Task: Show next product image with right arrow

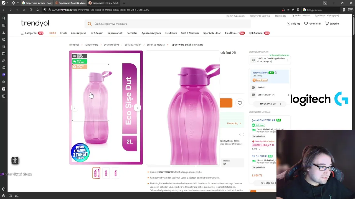Action: coord(137,108)
